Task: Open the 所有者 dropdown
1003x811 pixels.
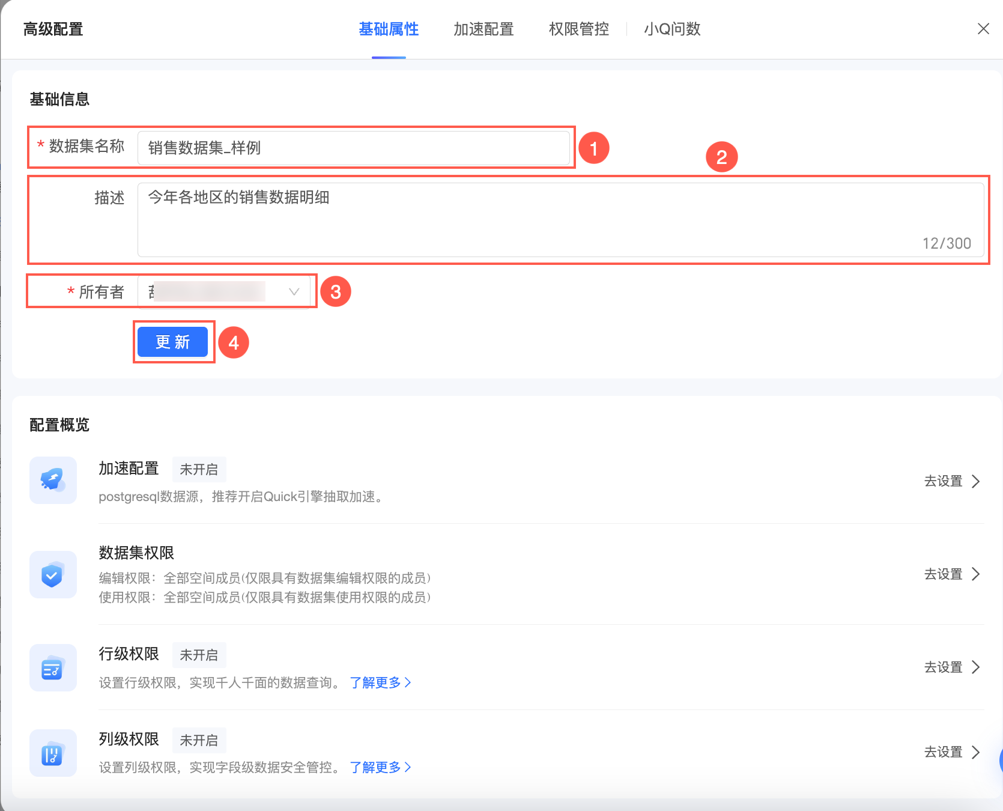Action: 224,292
